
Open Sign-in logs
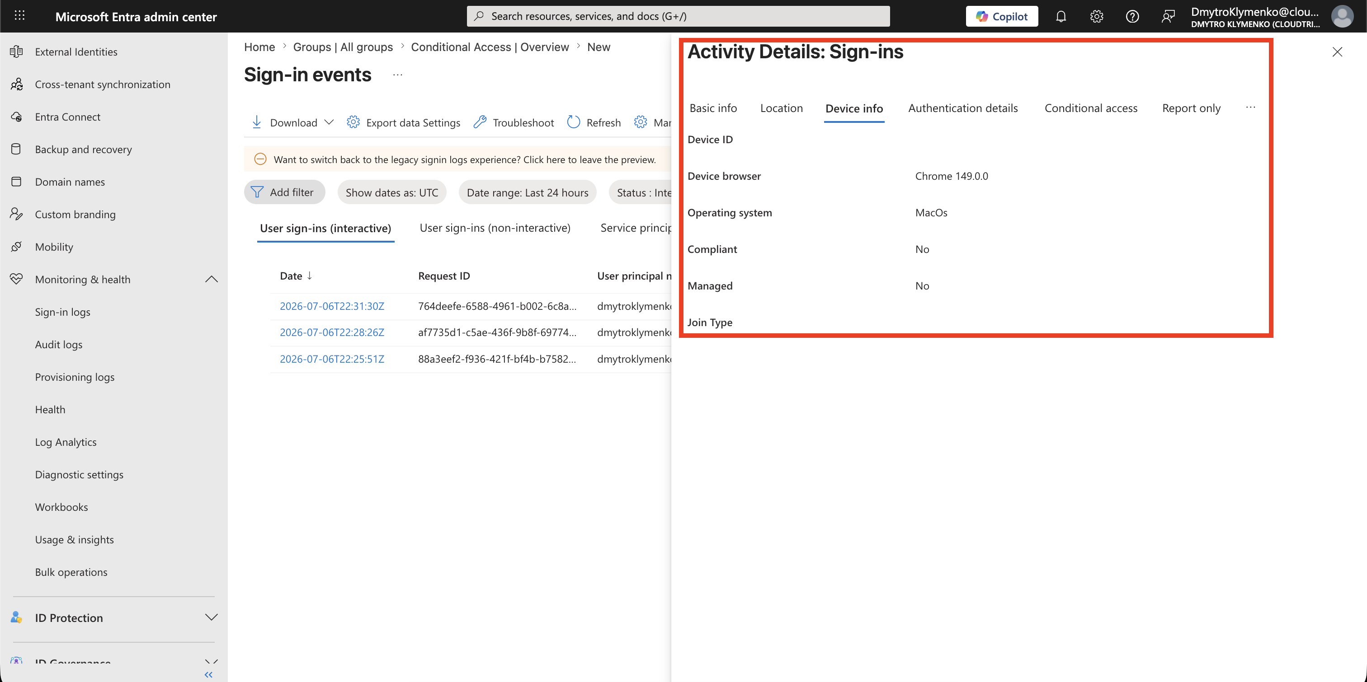point(63,312)
